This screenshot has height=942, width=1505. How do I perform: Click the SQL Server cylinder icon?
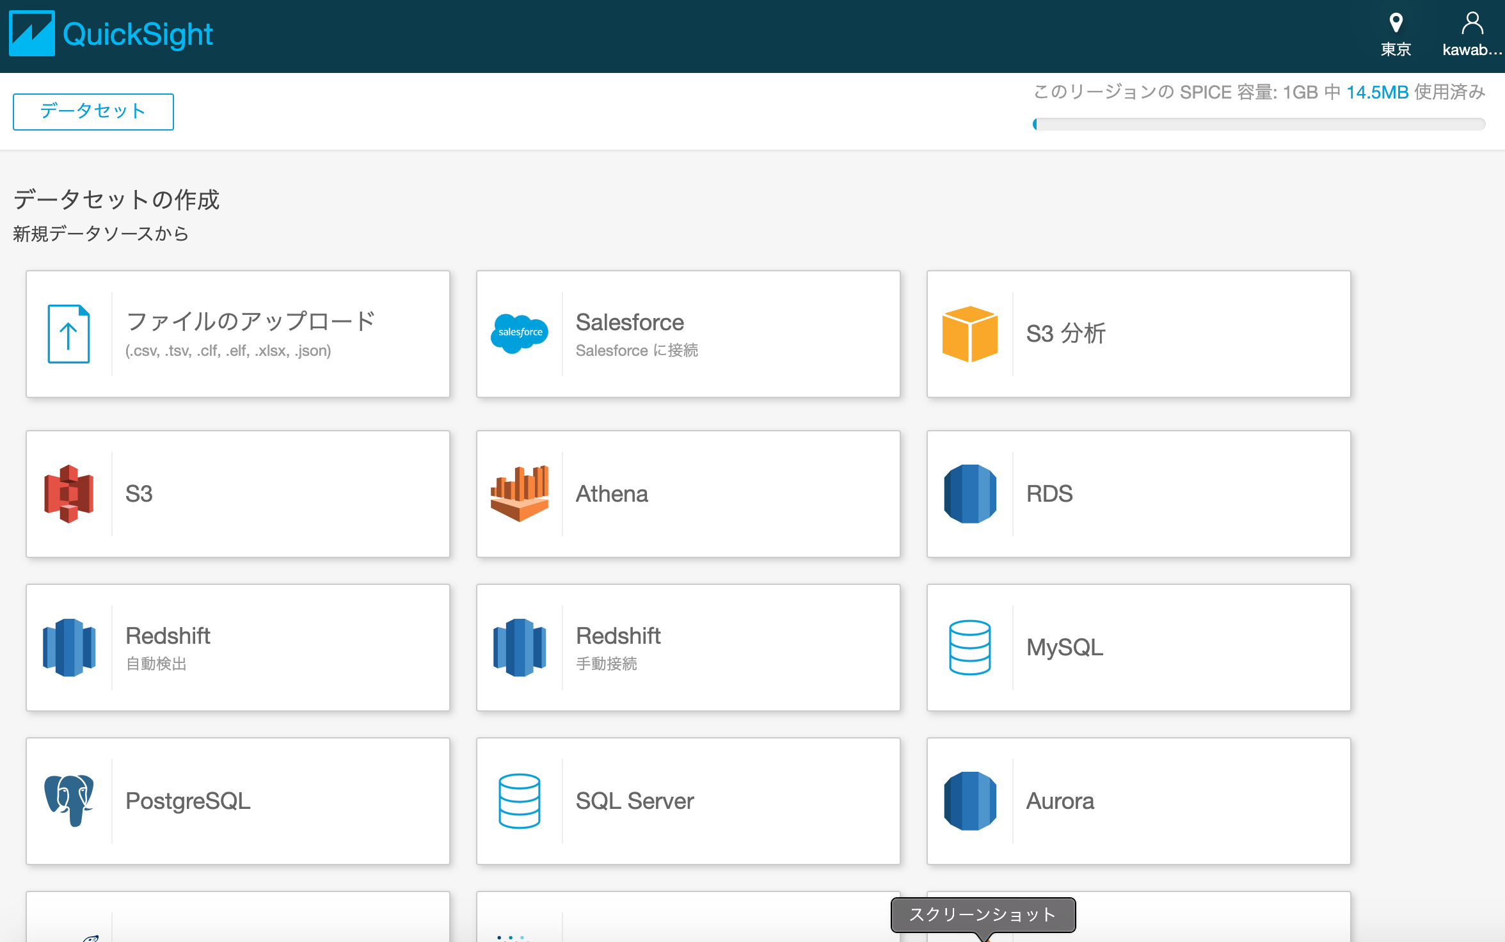(520, 801)
